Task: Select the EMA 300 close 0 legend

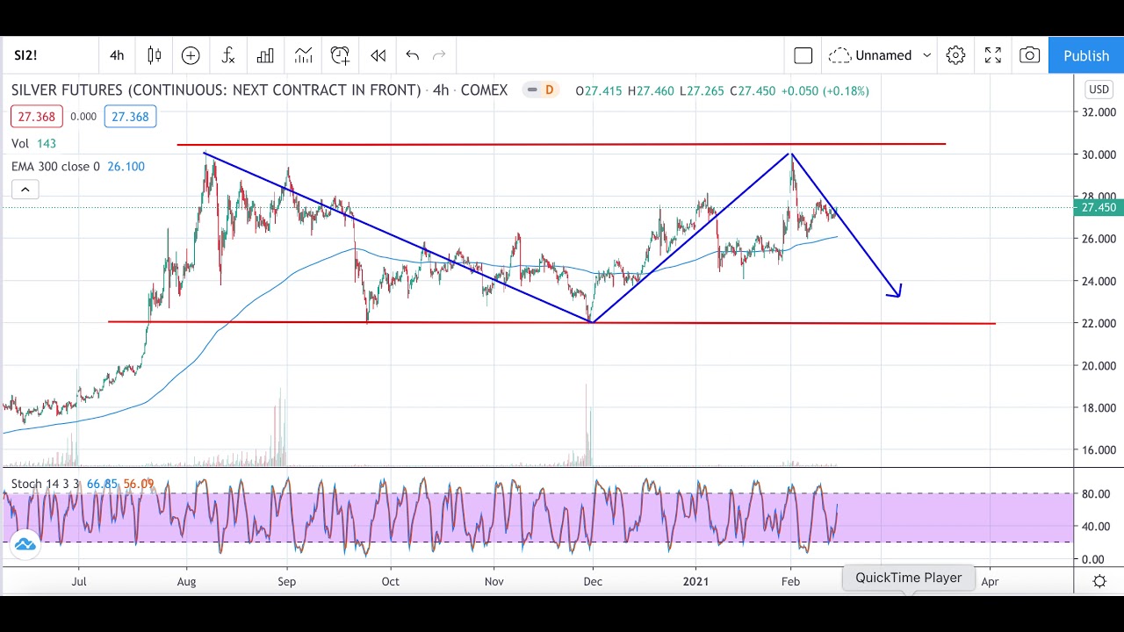Action: coord(55,166)
